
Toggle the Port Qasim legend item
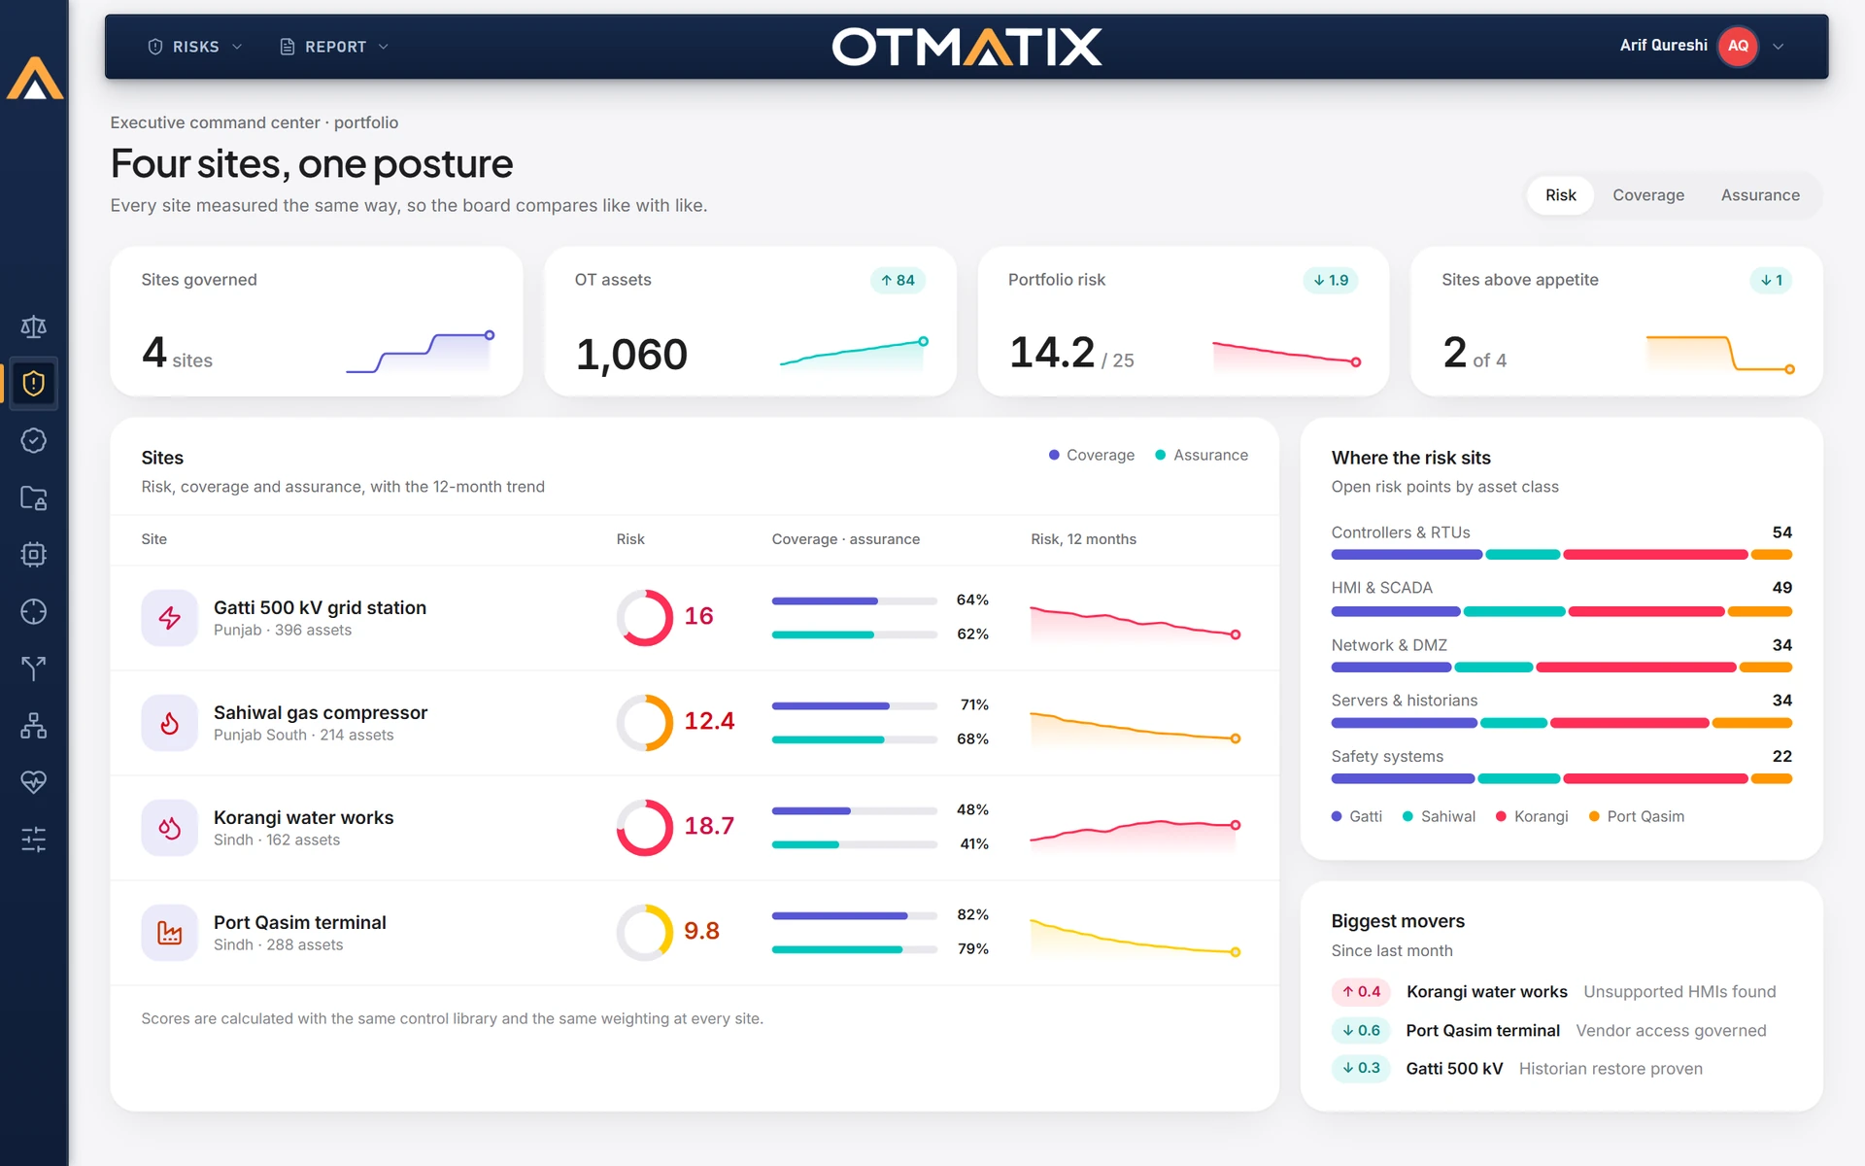tap(1637, 816)
